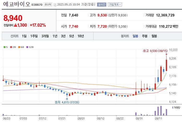The width and height of the screenshot is (182, 125).
Task: Click the 코스닥 market label
Action: click(48, 4)
